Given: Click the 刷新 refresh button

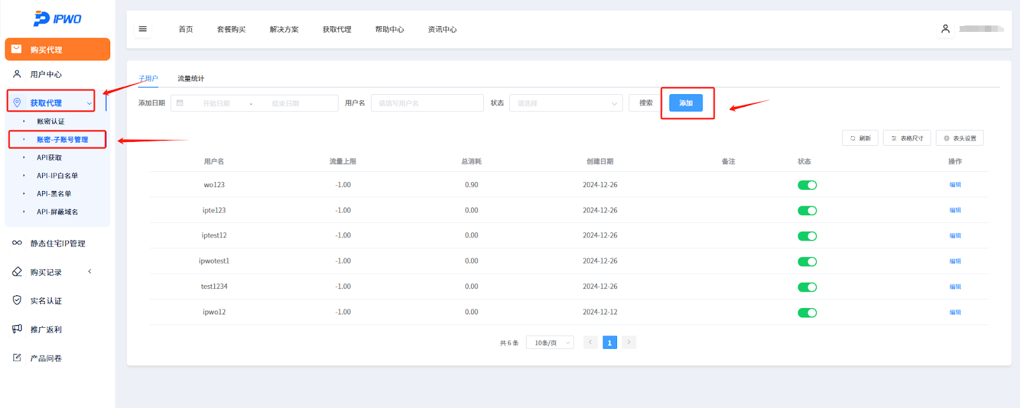Looking at the screenshot, I should (x=860, y=138).
